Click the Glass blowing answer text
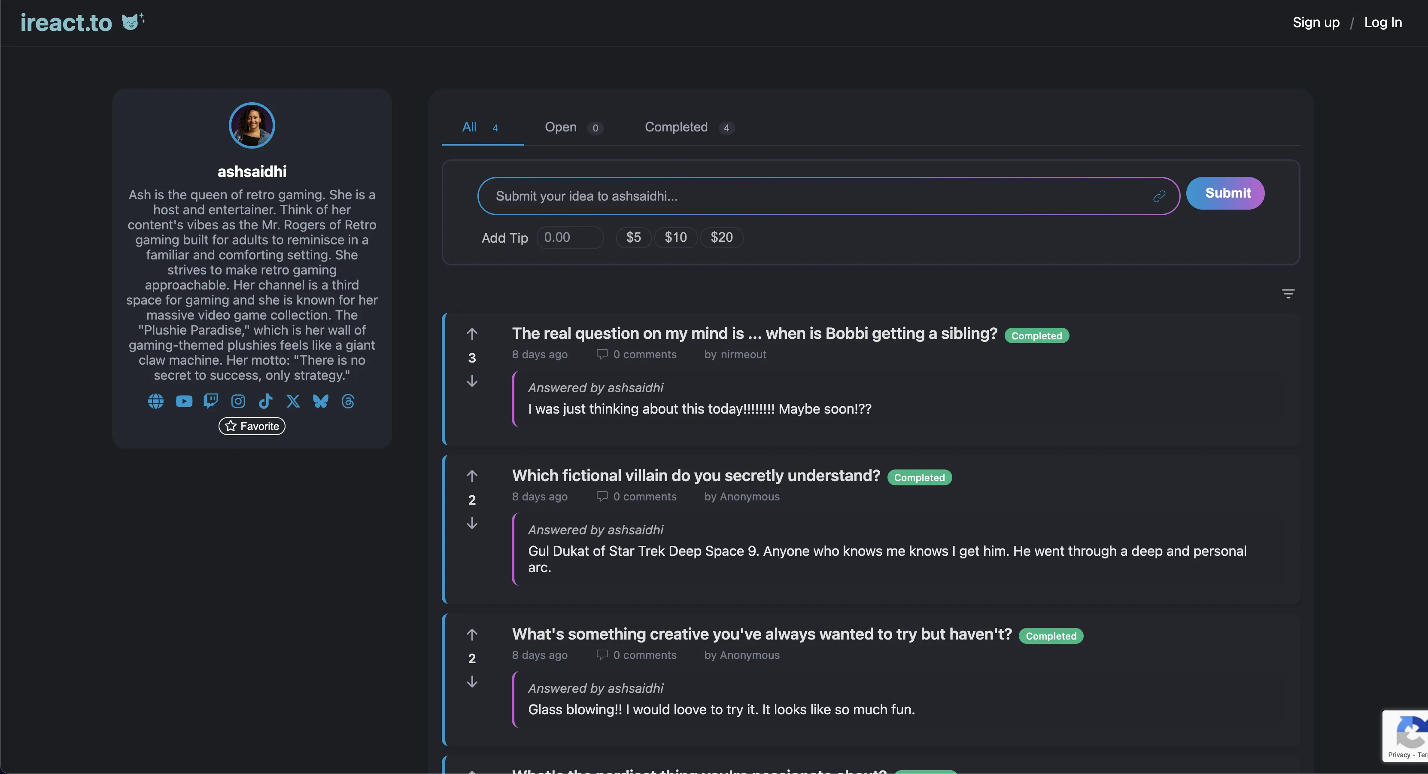The image size is (1428, 774). [721, 709]
